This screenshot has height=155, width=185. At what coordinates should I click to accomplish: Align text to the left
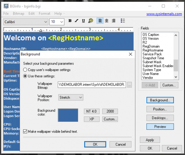pyautogui.click(x=100, y=21)
